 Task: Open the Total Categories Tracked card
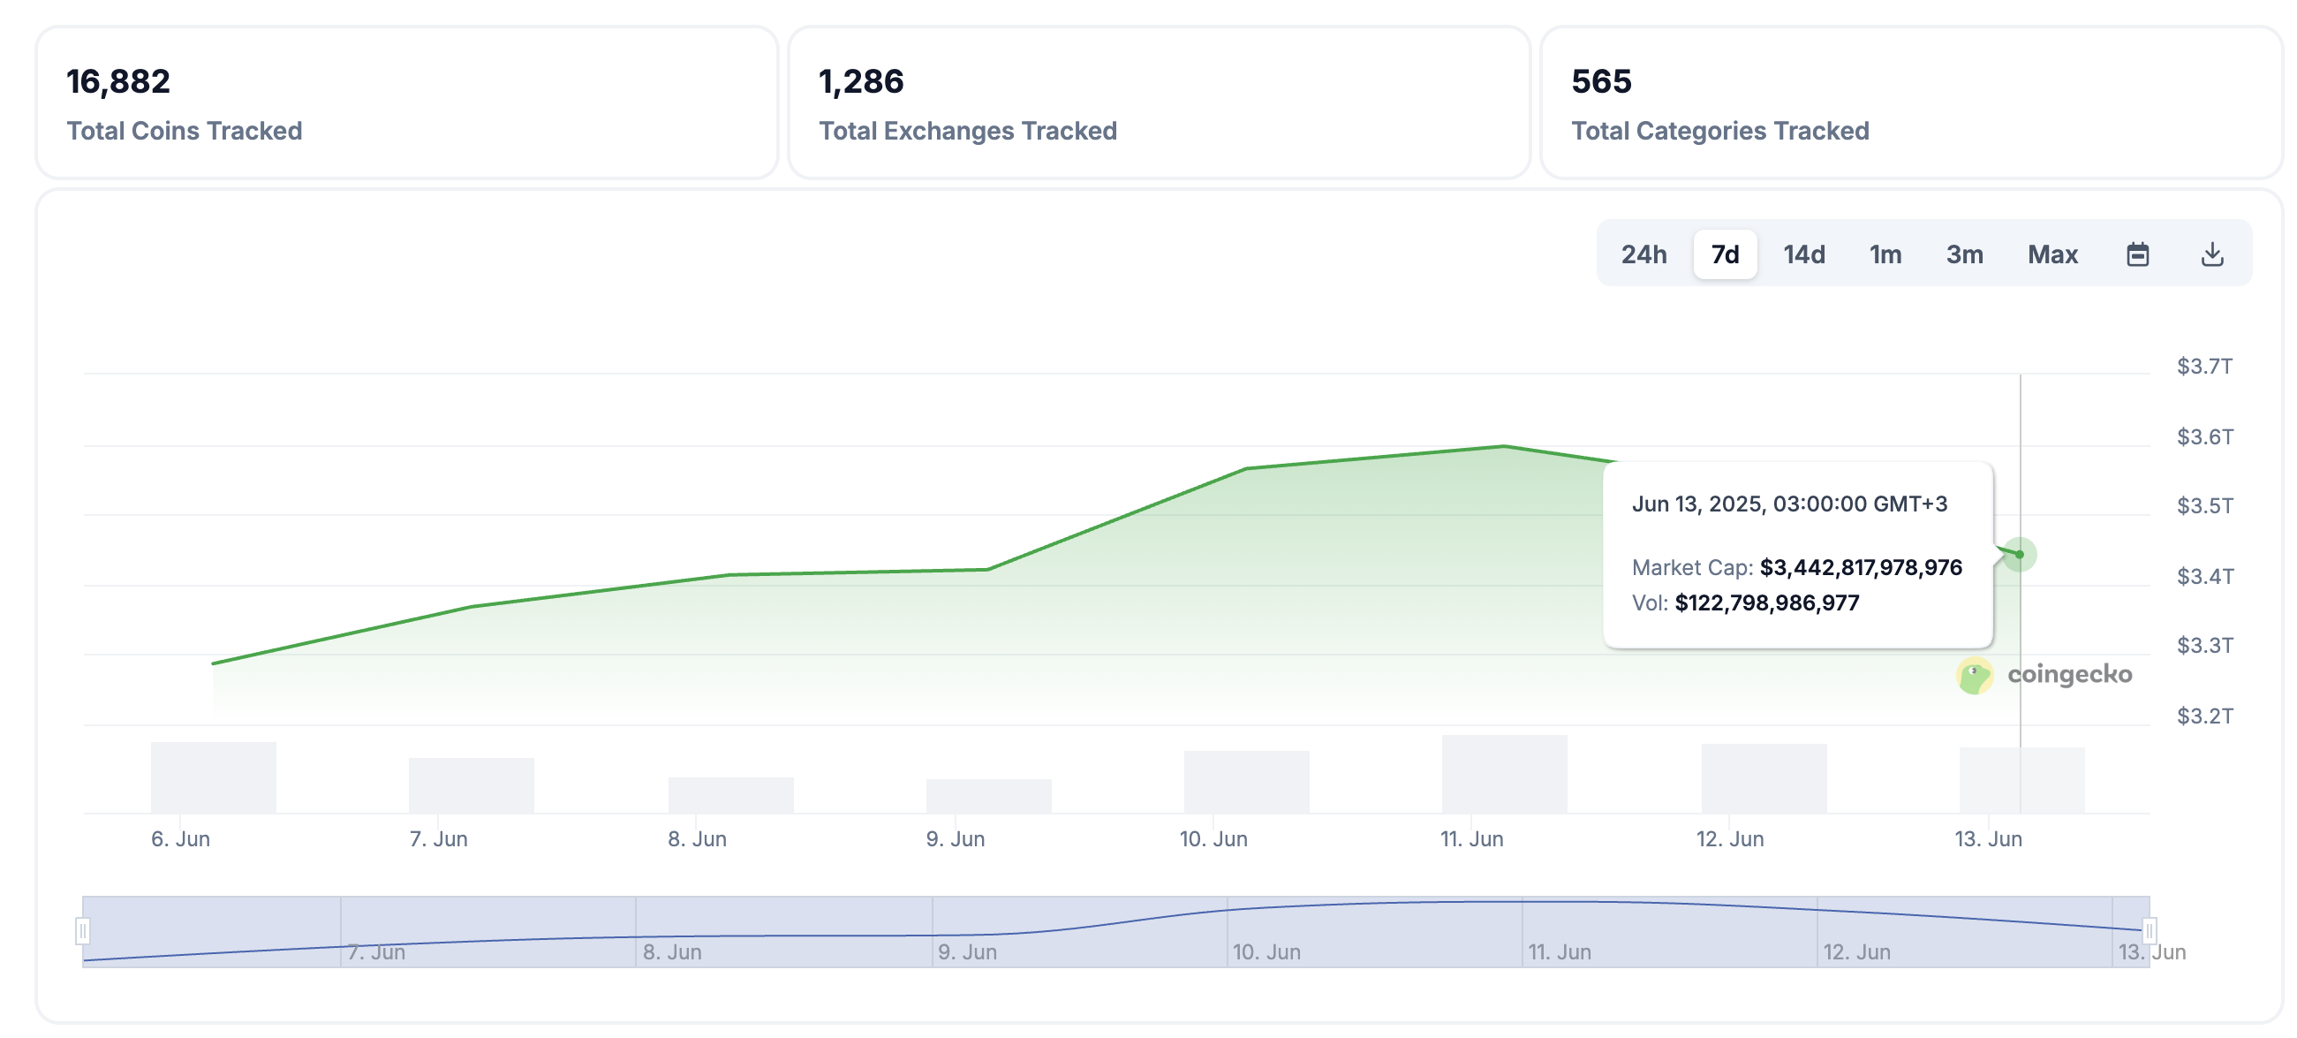click(x=1911, y=102)
